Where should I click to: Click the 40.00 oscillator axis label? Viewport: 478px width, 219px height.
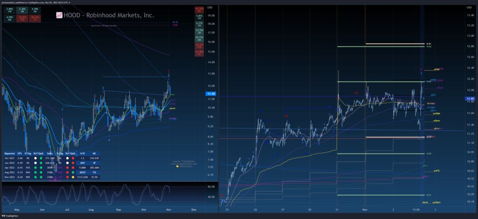211,197
